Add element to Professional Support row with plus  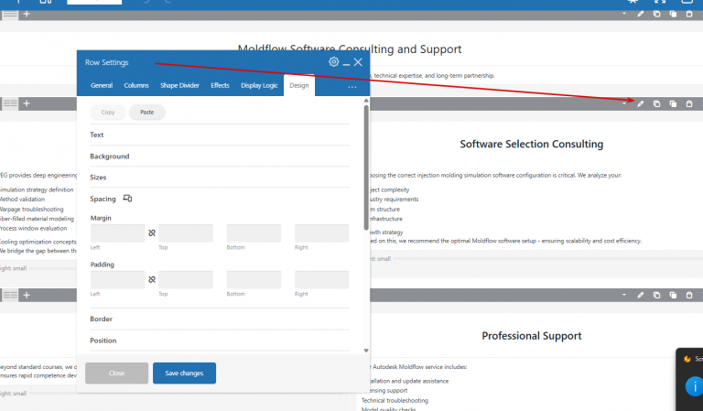point(27,295)
